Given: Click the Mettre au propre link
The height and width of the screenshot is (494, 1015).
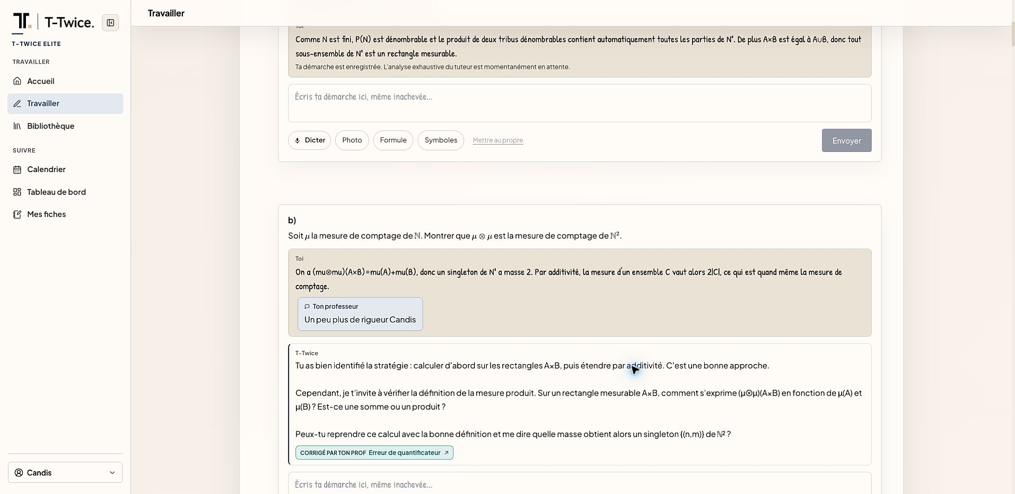Looking at the screenshot, I should 498,140.
